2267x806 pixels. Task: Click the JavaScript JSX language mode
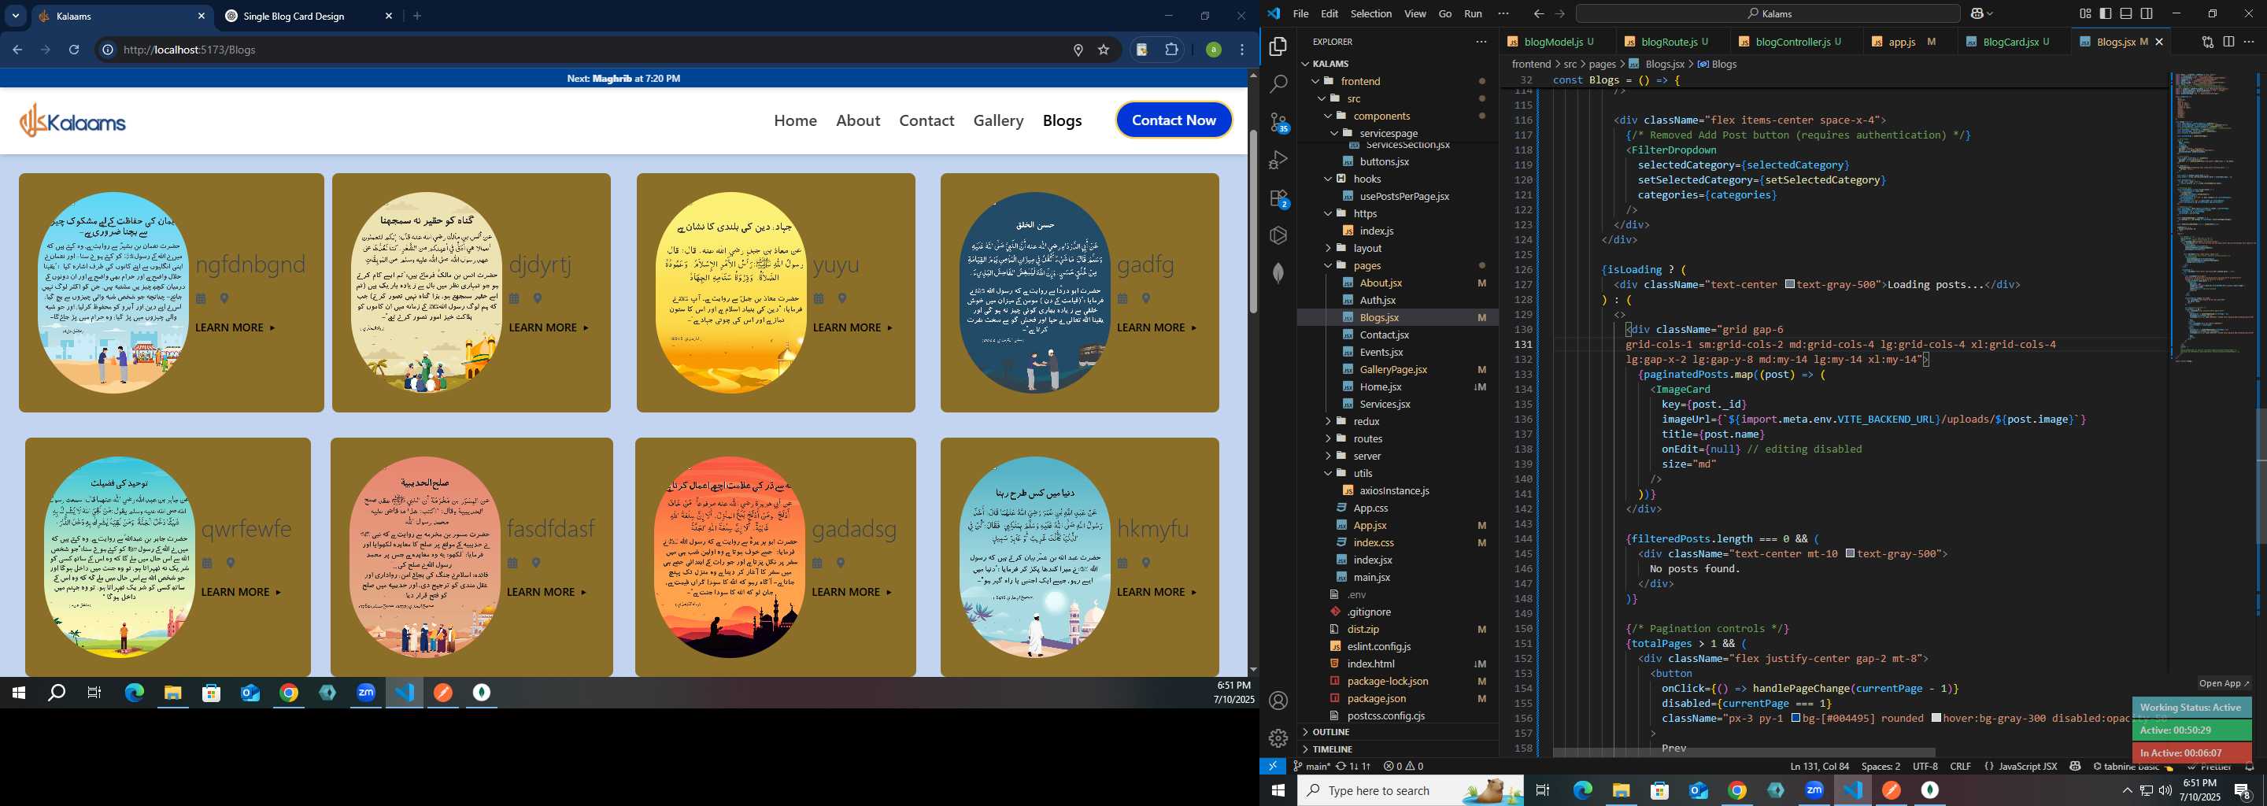(x=2027, y=767)
